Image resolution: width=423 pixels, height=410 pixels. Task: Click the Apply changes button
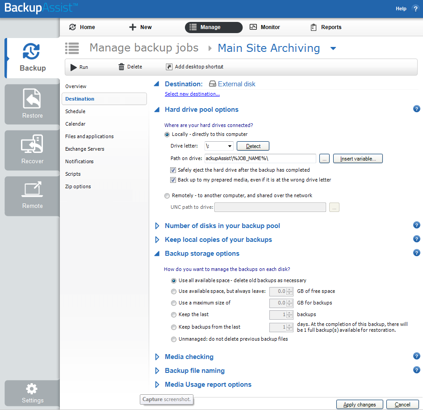pos(360,404)
